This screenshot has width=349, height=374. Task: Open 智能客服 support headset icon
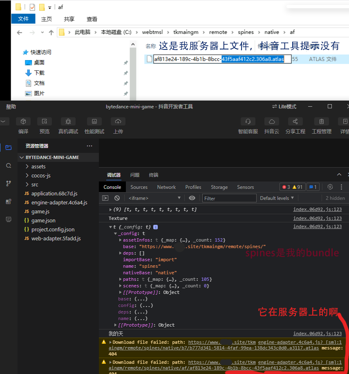[x=248, y=122]
